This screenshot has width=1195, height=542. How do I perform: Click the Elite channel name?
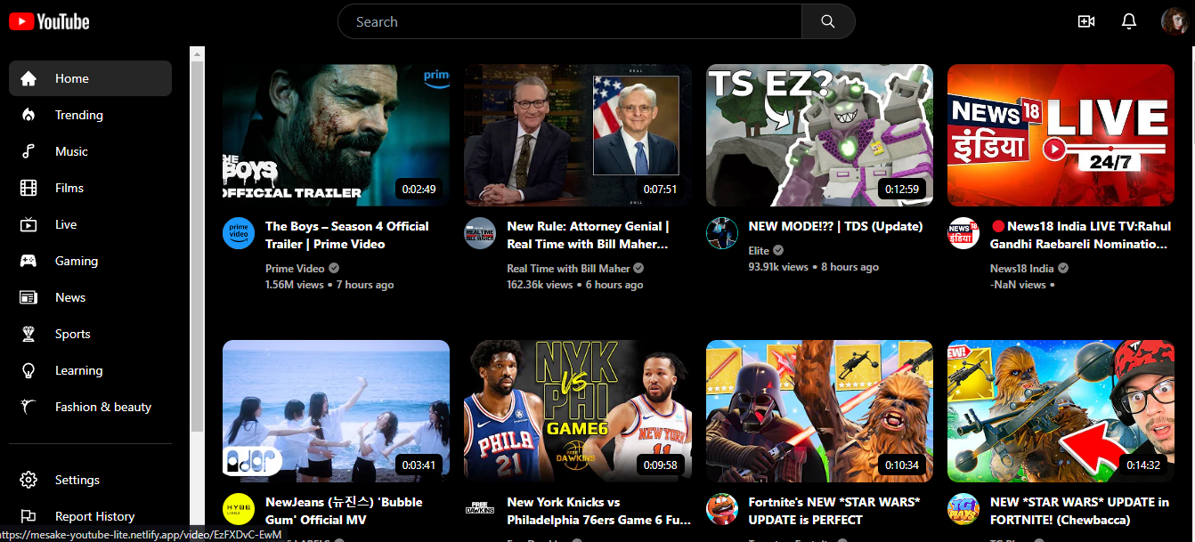(759, 251)
